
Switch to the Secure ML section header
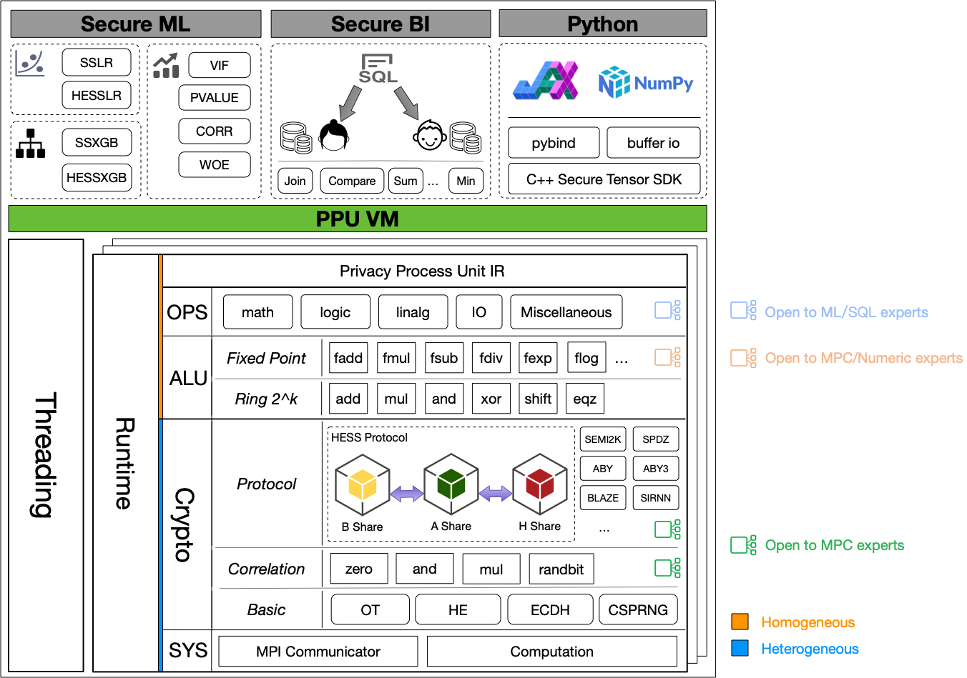click(x=134, y=24)
